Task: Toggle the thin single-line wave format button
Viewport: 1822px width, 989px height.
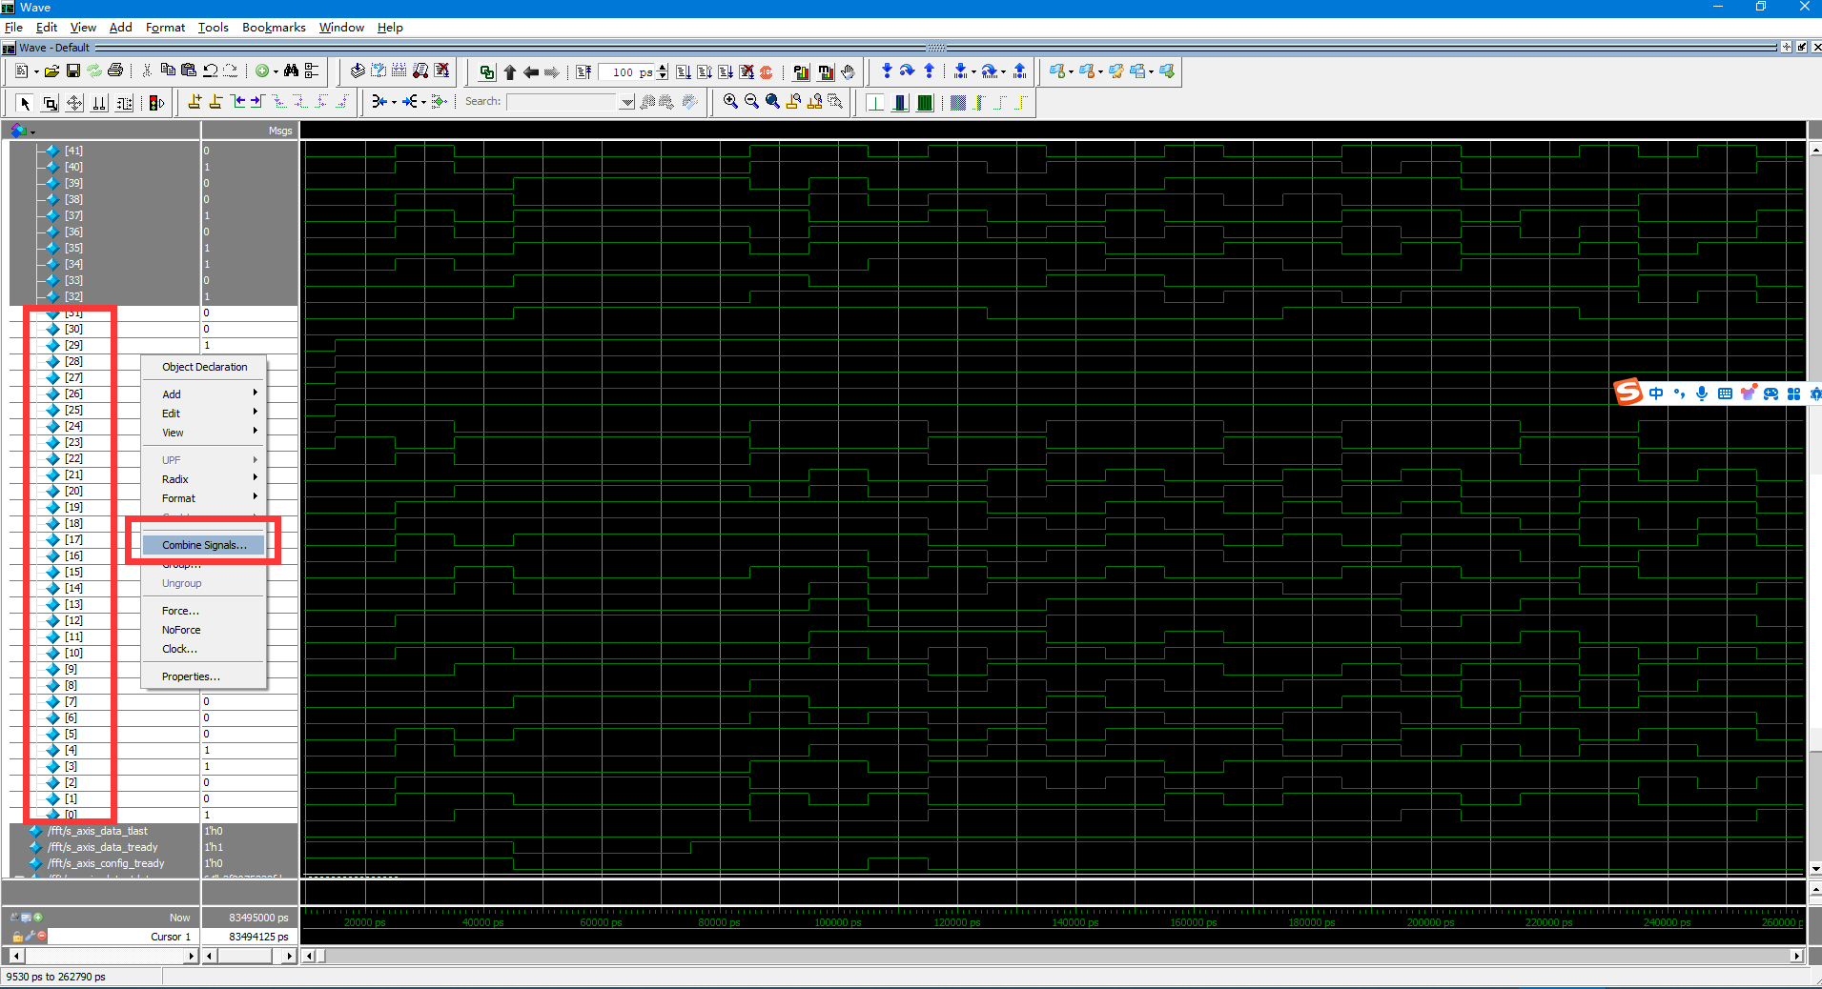Action: 875,103
